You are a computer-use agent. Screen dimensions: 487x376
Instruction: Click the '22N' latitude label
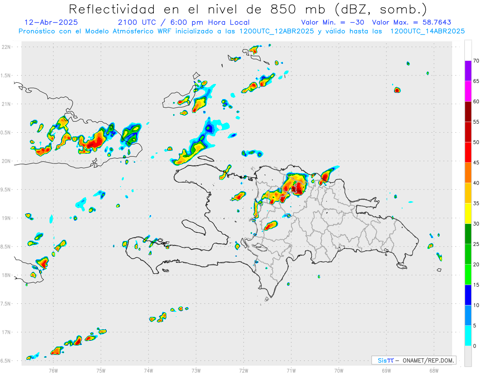click(x=7, y=47)
